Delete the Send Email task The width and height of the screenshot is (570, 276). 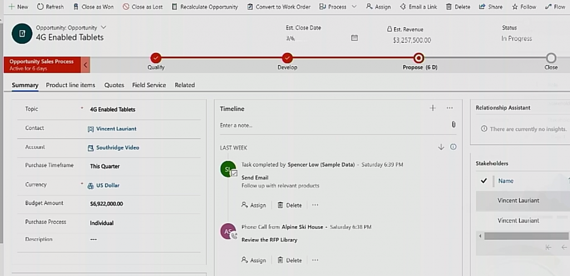289,205
